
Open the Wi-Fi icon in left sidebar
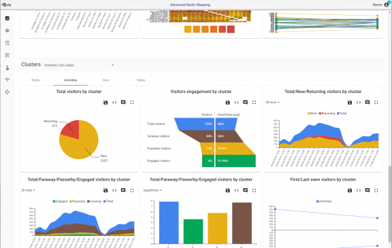pyautogui.click(x=7, y=80)
